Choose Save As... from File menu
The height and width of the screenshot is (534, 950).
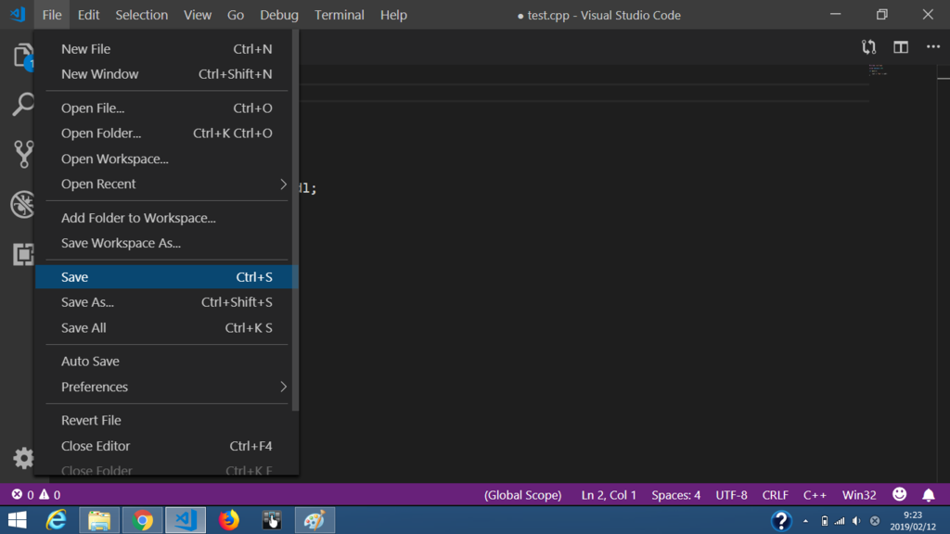(167, 302)
